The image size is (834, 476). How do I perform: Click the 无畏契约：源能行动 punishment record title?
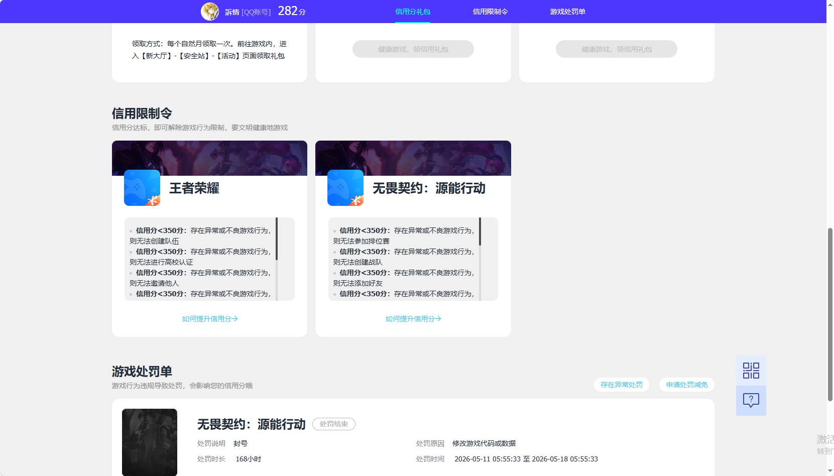(x=251, y=424)
